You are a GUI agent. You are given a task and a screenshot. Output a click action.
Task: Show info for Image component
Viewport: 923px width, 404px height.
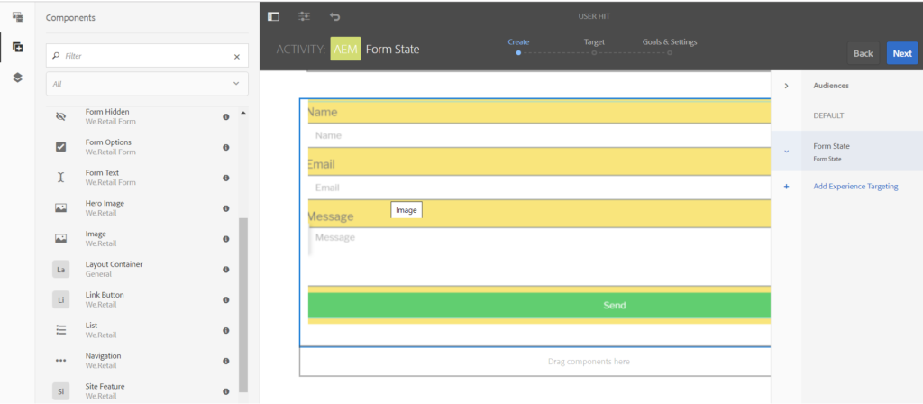click(226, 239)
